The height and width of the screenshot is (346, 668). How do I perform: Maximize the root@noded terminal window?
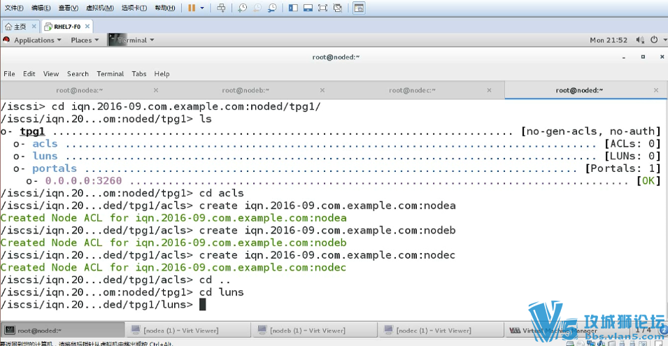(x=643, y=57)
